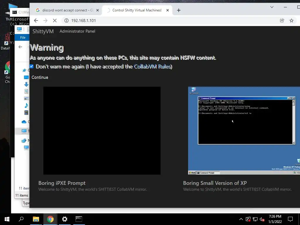Viewport: 300px width, 225px height.
Task: Open the taskbar search magnifier
Action: pos(21,219)
